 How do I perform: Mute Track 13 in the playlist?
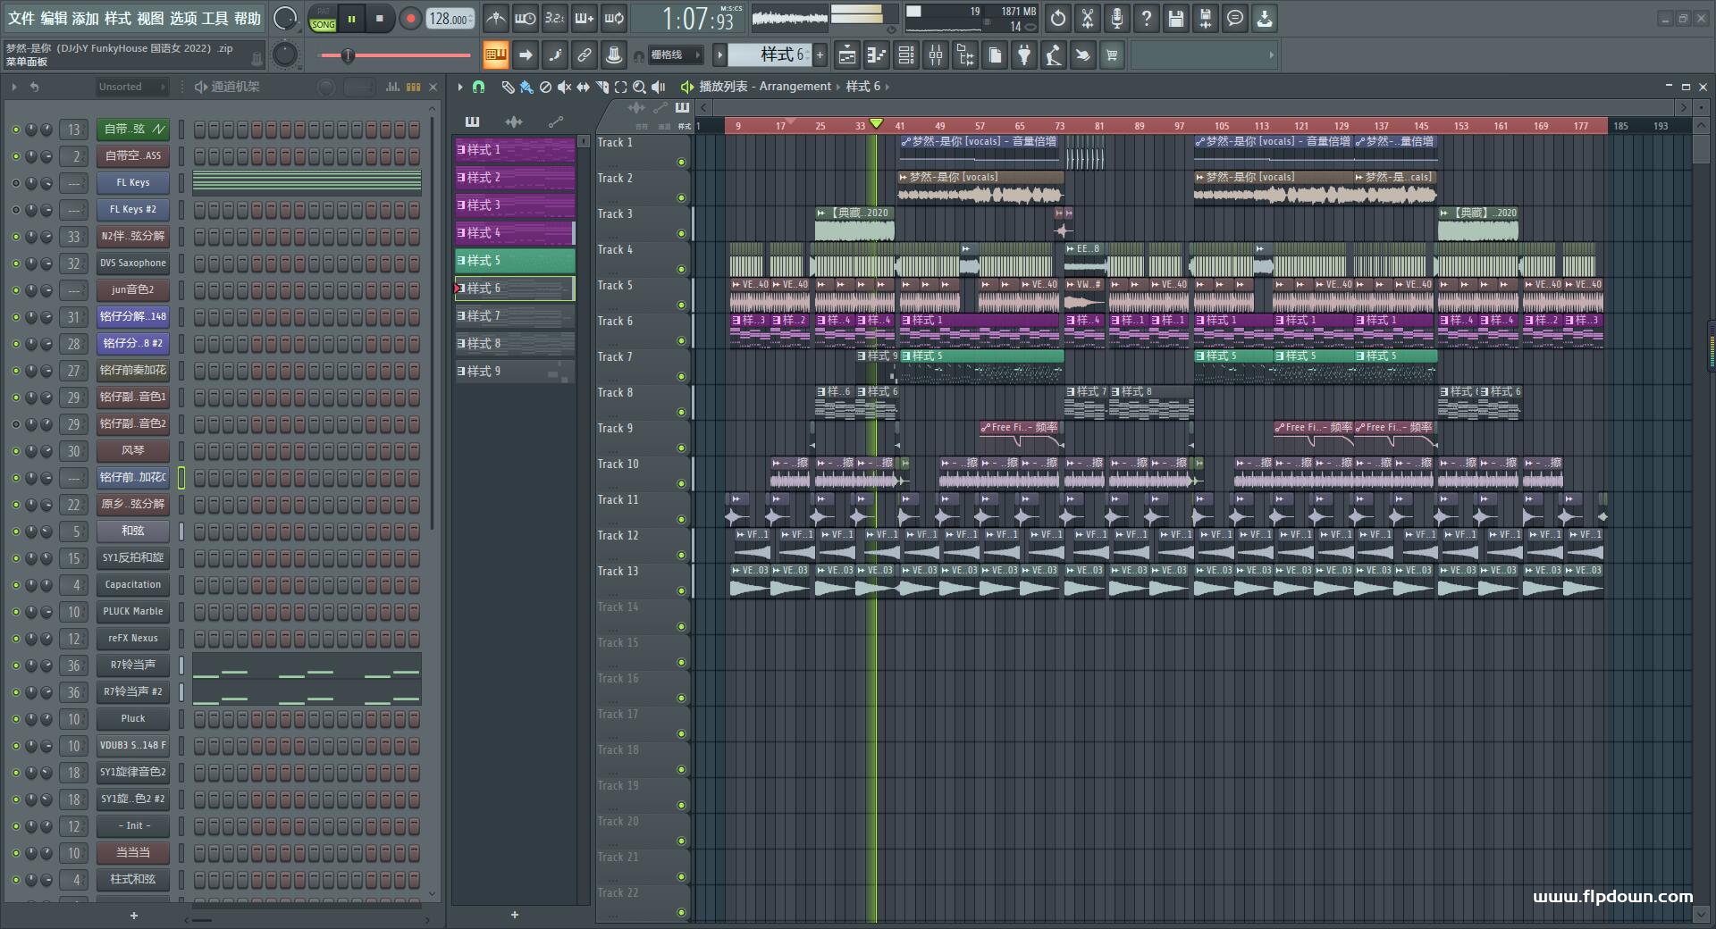coord(682,590)
